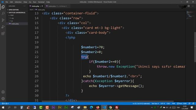Open the green C app in taskbar
The width and height of the screenshot is (196, 110).
41,107
